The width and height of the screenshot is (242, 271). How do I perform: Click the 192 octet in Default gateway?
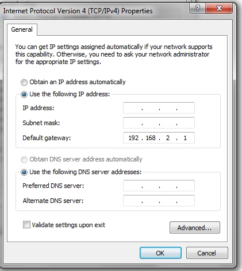(x=133, y=138)
